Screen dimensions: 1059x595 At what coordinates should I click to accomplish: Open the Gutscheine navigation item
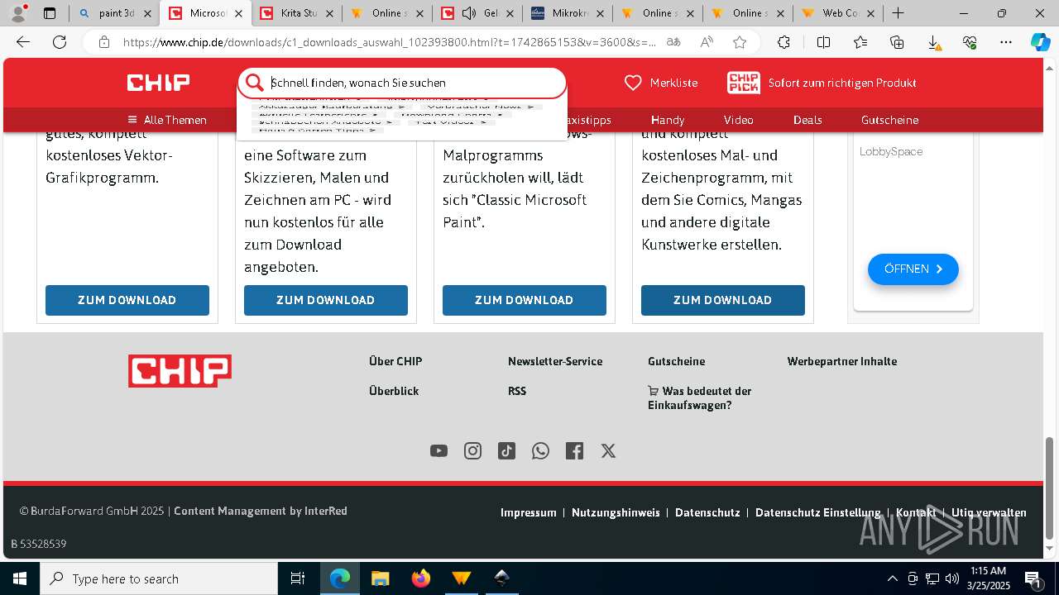889,120
